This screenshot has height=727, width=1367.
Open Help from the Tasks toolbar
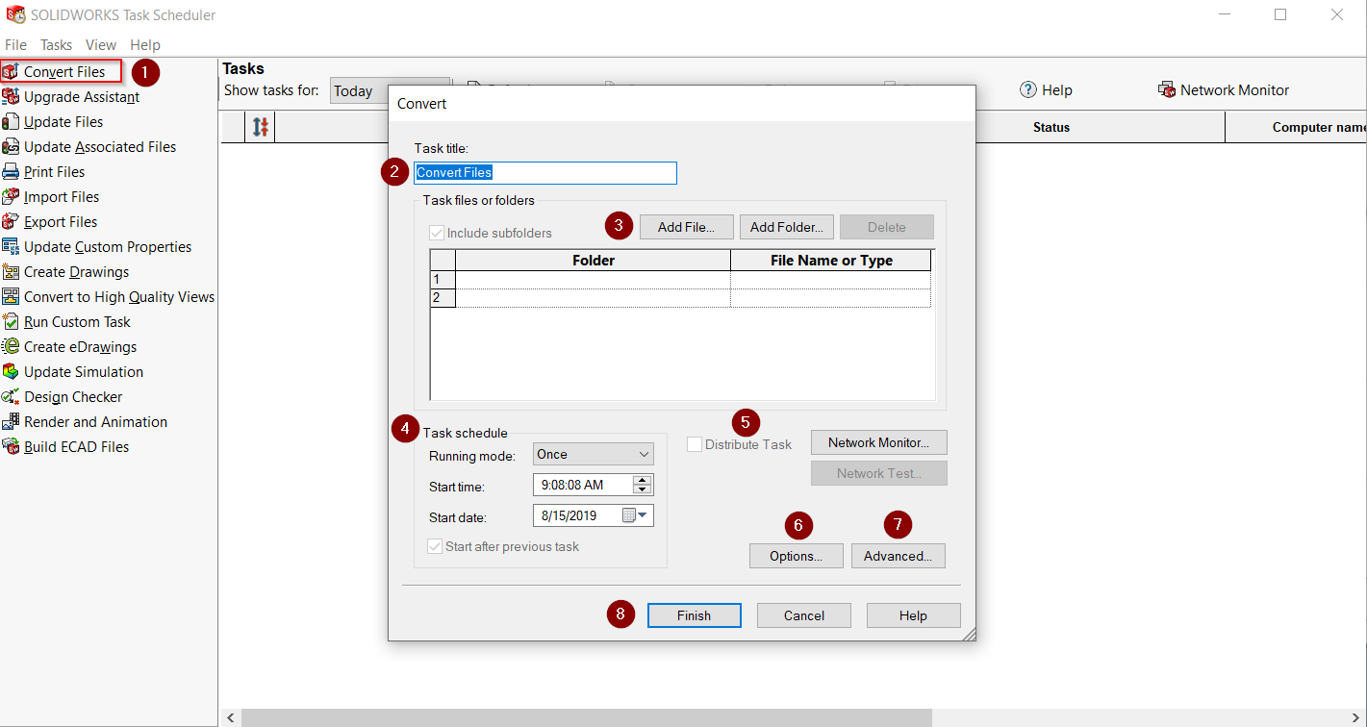click(1046, 89)
